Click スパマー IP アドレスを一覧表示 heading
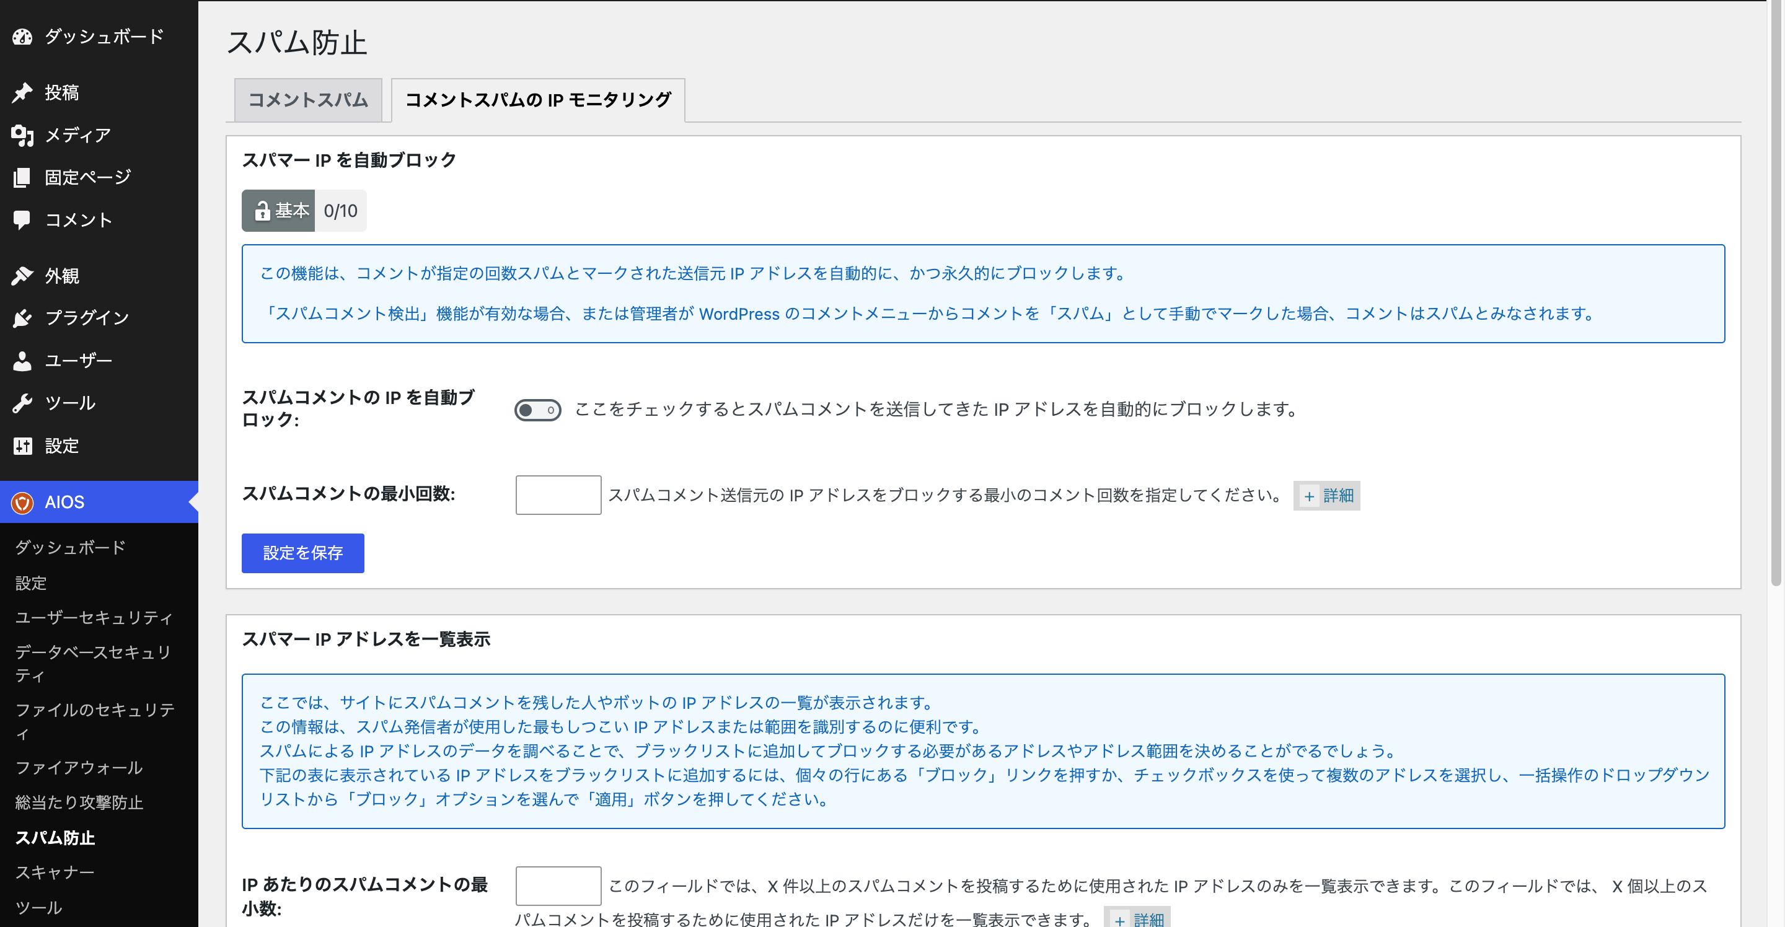 pyautogui.click(x=366, y=639)
